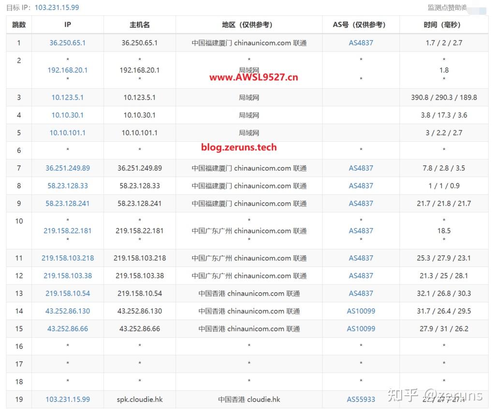Click IP link 58.23.128.33
The width and height of the screenshot is (495, 416).
coord(68,186)
